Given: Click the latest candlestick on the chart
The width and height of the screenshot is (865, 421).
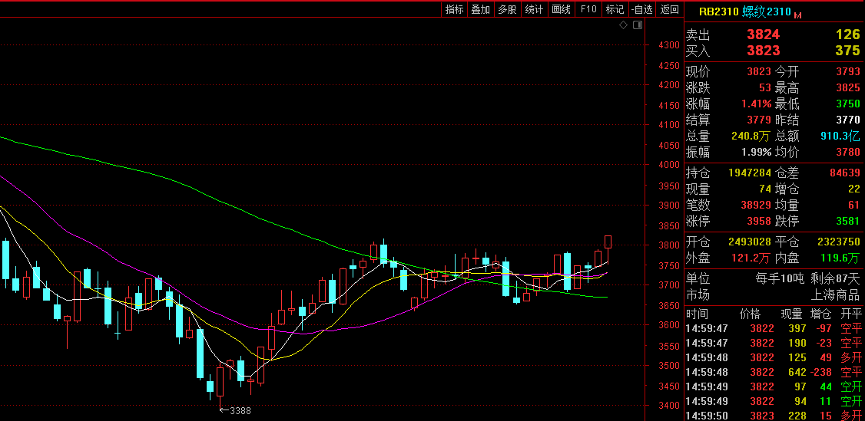Looking at the screenshot, I should pos(608,242).
